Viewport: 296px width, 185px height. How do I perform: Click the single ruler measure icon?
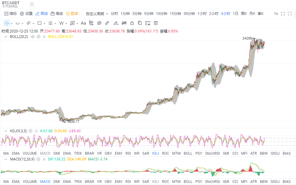coord(107,23)
